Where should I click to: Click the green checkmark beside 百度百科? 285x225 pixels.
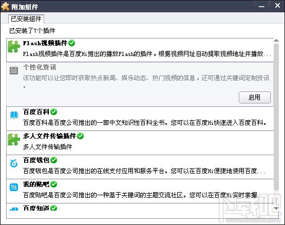(x=53, y=111)
